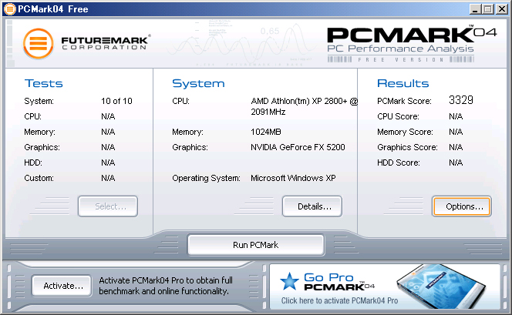The width and height of the screenshot is (512, 315).
Task: Click the blue Go Pro star icon
Action: click(290, 282)
